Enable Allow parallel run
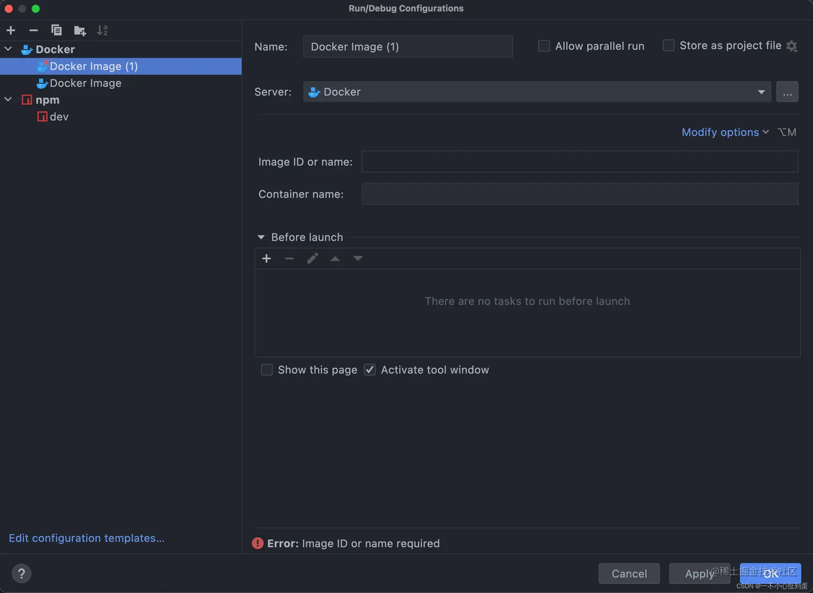Image resolution: width=813 pixels, height=593 pixels. pos(544,46)
